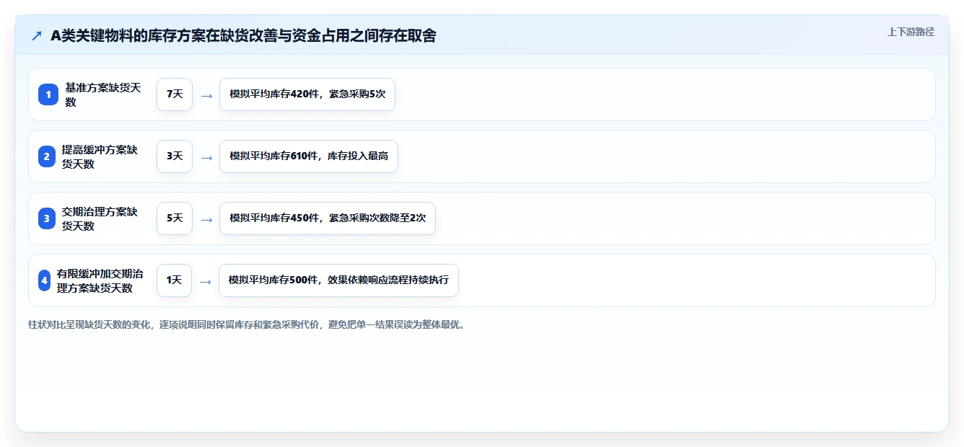This screenshot has width=964, height=447.
Task: Click the title about A类关键物料的库存方案
Action: [x=243, y=35]
